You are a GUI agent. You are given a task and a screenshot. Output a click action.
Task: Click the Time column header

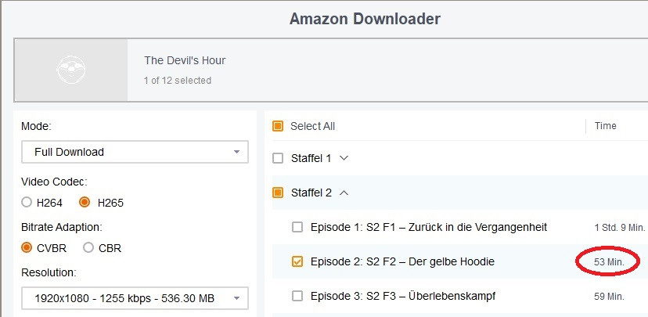pos(606,126)
